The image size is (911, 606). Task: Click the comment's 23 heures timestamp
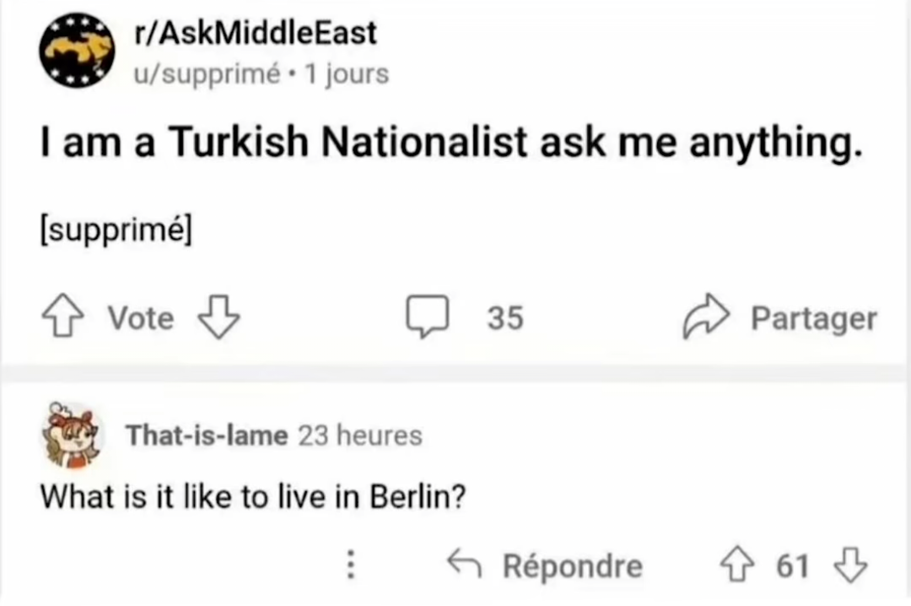(360, 435)
